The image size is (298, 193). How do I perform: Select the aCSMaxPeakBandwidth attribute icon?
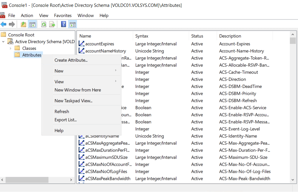coord(81,179)
